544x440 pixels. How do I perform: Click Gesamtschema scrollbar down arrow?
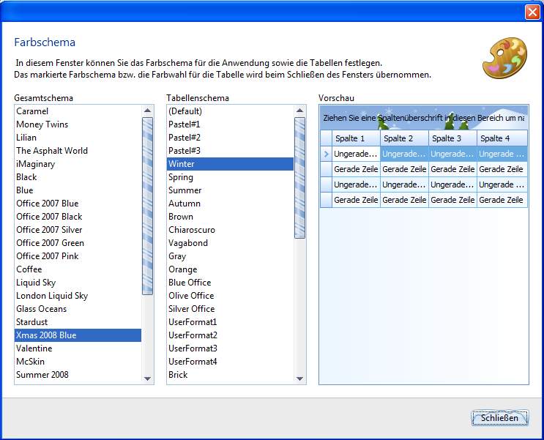(147, 379)
